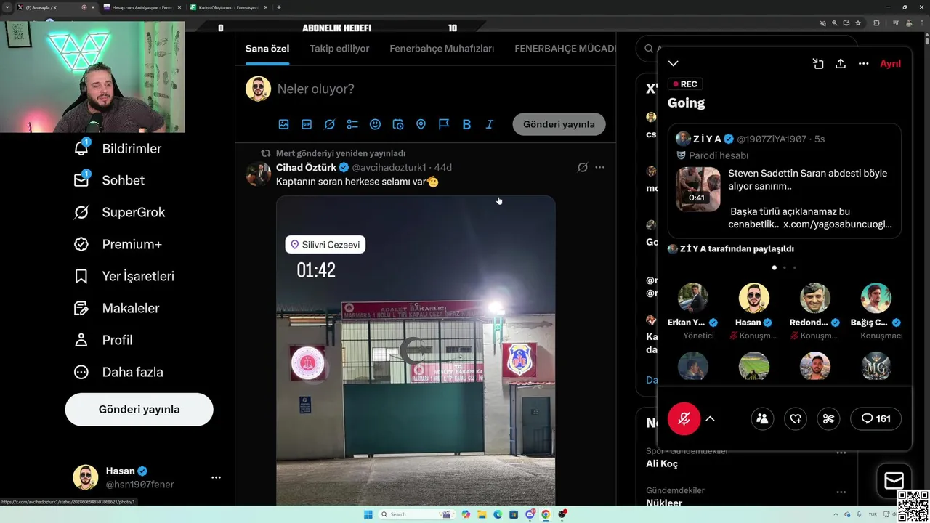Toggle bold text formatting

(x=466, y=124)
